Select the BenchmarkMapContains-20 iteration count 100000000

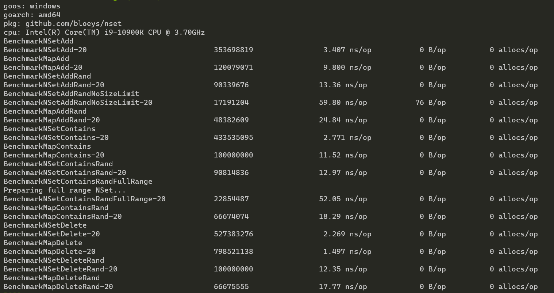[233, 155]
